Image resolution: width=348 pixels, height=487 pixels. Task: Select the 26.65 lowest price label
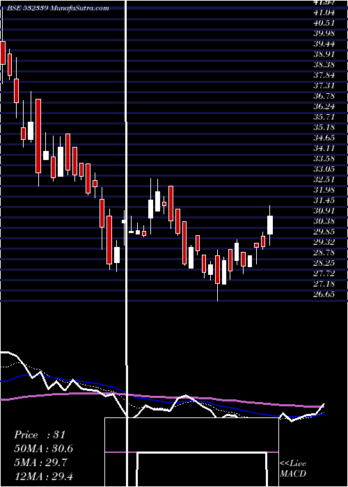point(324,294)
